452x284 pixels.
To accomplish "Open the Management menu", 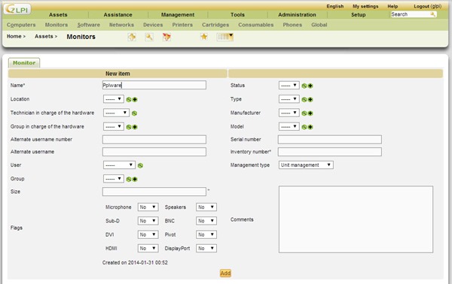I will pyautogui.click(x=178, y=15).
